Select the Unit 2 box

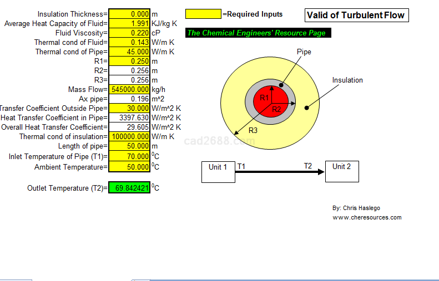coord(342,171)
